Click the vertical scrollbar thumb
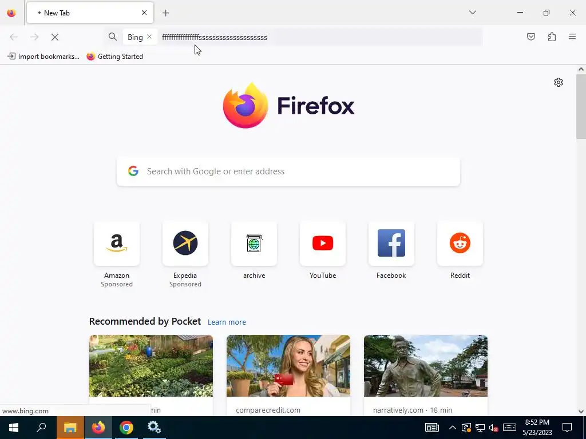 pyautogui.click(x=581, y=106)
